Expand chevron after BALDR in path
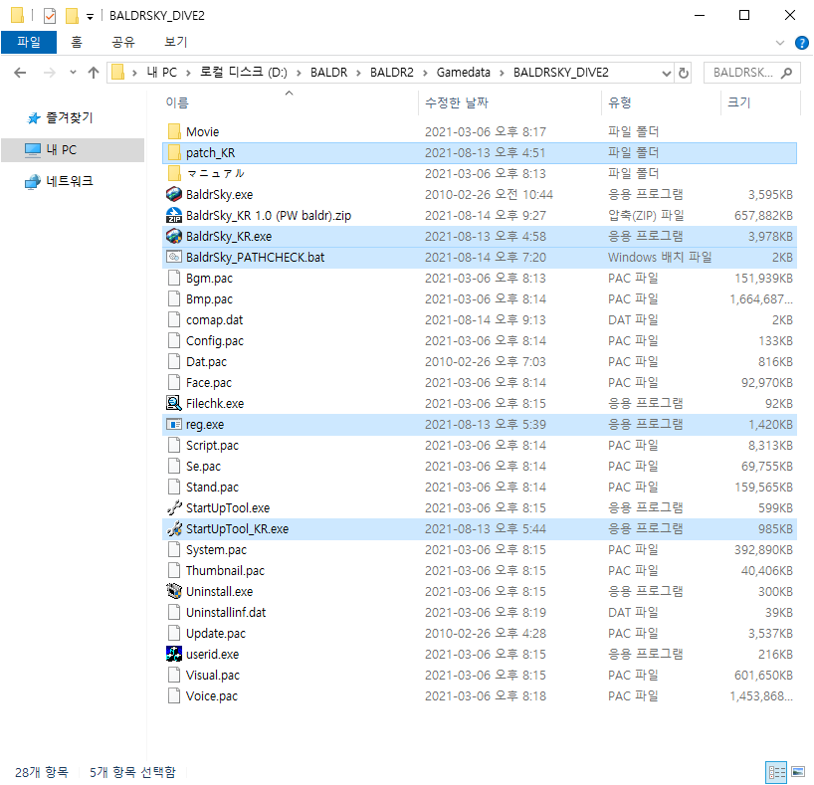Screen dimensions: 814x785 tap(358, 73)
